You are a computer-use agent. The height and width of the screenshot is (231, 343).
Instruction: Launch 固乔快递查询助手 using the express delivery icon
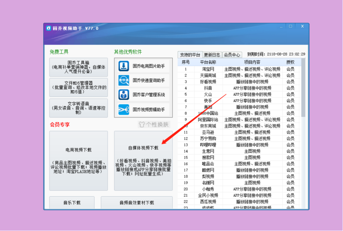tap(123, 81)
